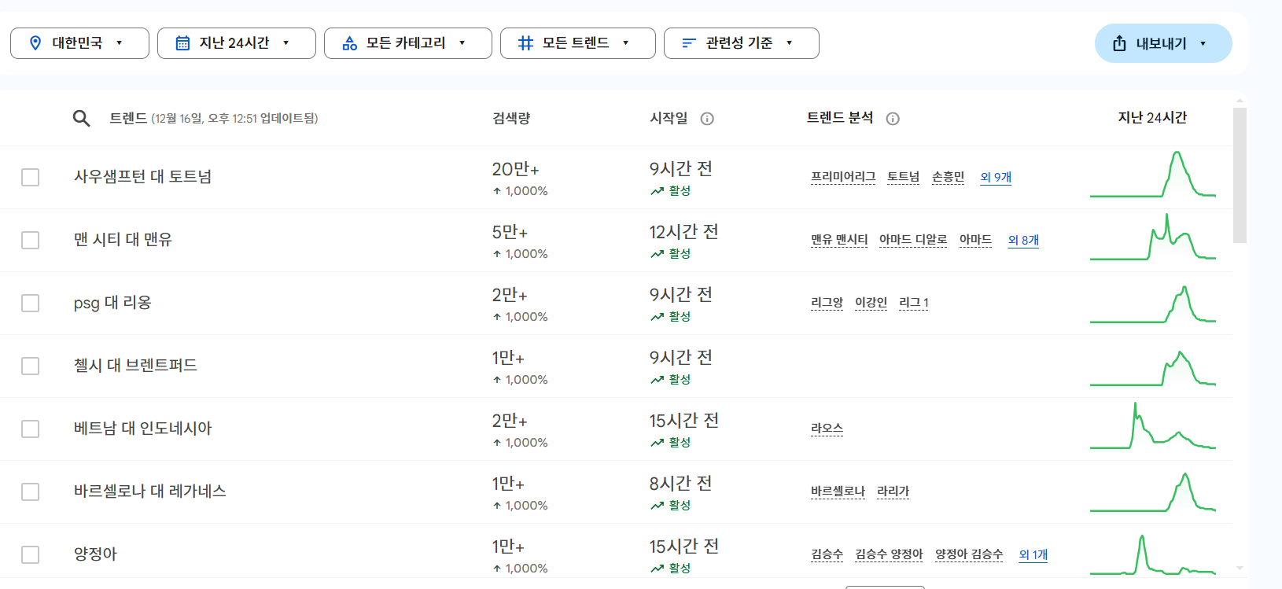Open the 첼시 대 브렌트퍼드 trend title

click(135, 366)
